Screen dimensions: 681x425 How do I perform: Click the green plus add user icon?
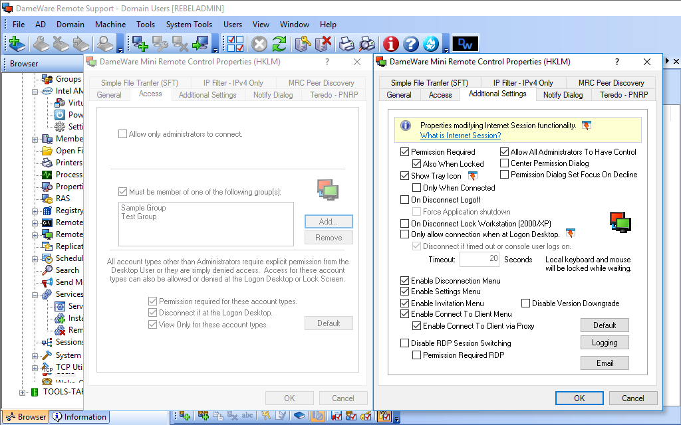pyautogui.click(x=184, y=416)
